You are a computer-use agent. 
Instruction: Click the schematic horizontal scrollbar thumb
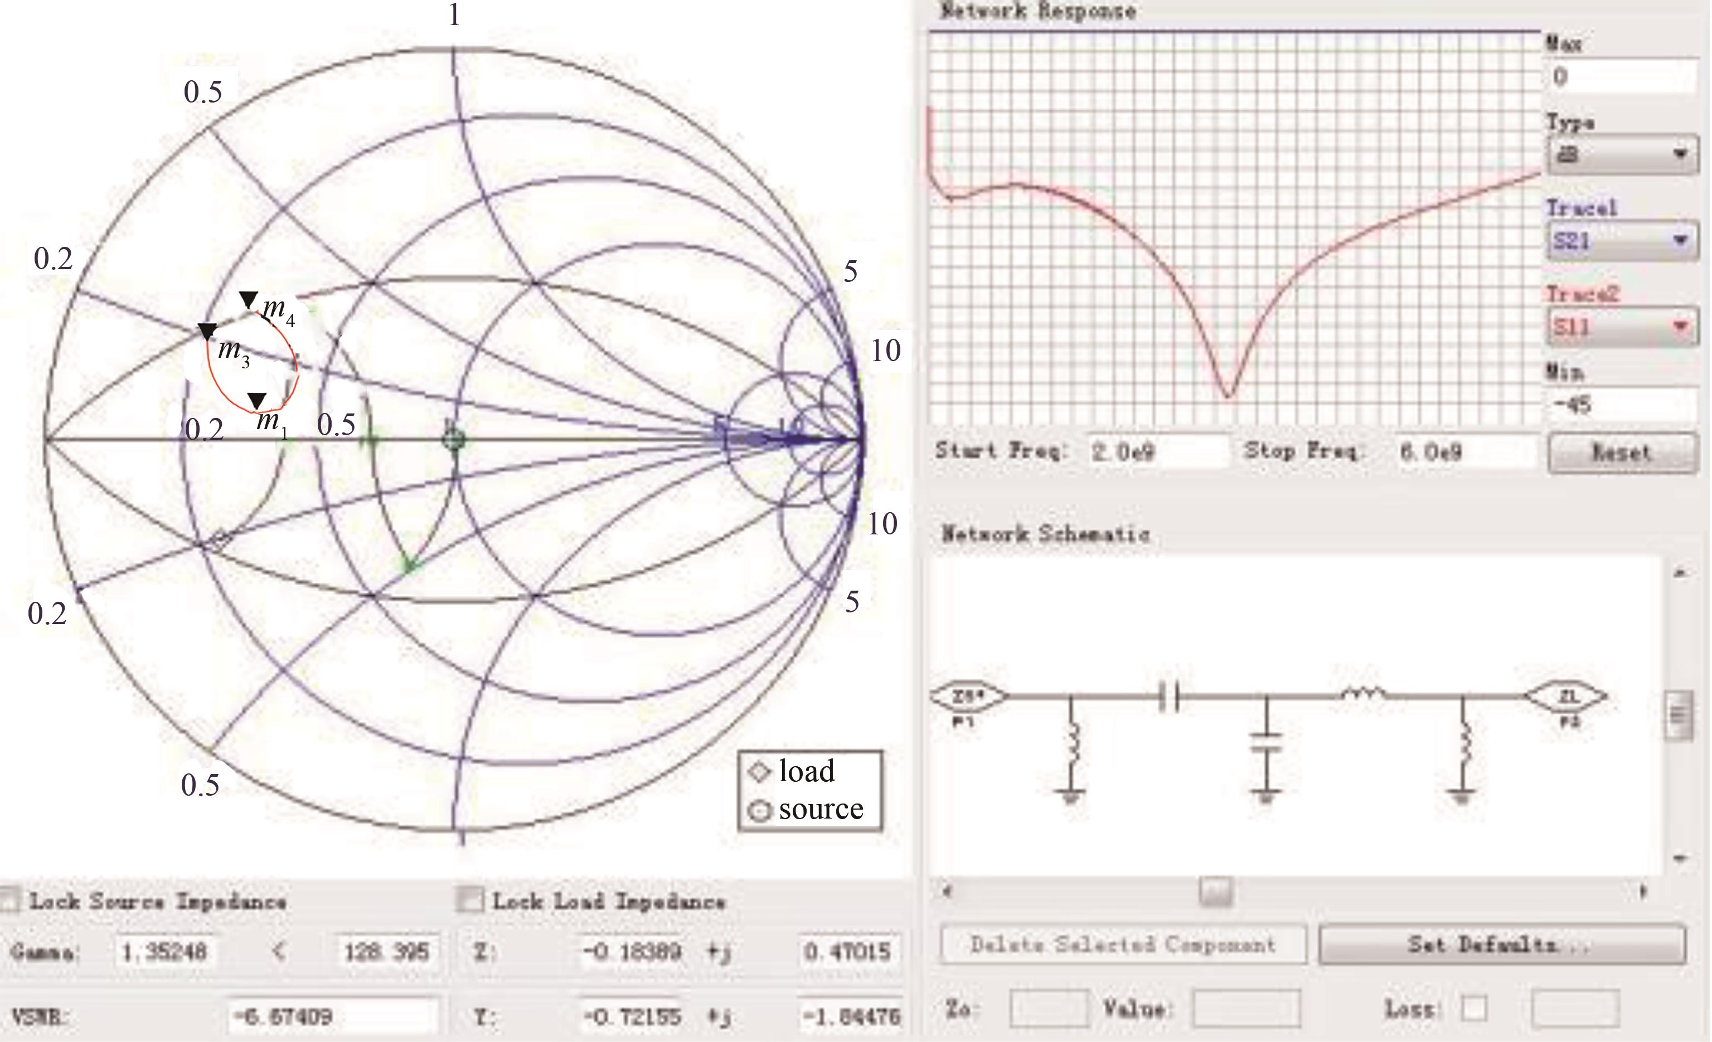[x=1216, y=891]
